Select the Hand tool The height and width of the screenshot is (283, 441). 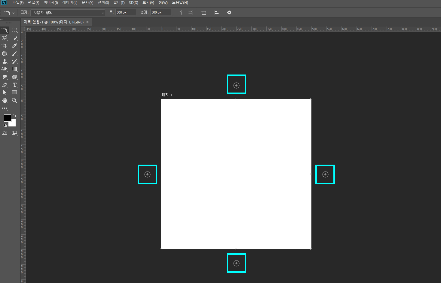point(5,100)
